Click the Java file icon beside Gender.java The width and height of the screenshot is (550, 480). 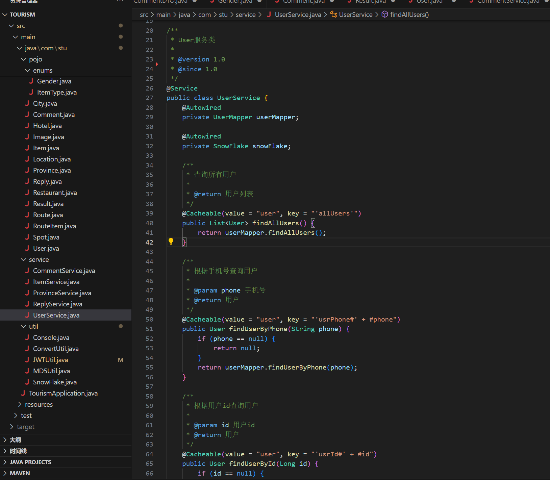[x=31, y=81]
